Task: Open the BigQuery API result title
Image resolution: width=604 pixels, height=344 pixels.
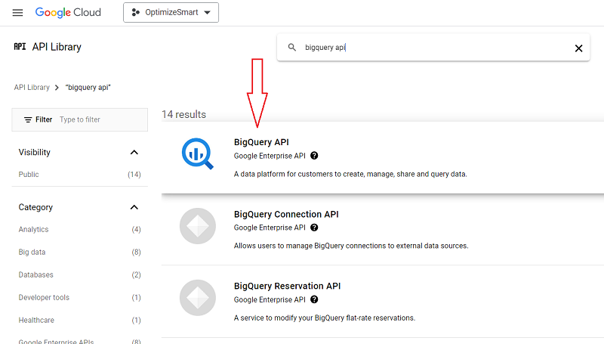Action: pos(261,142)
